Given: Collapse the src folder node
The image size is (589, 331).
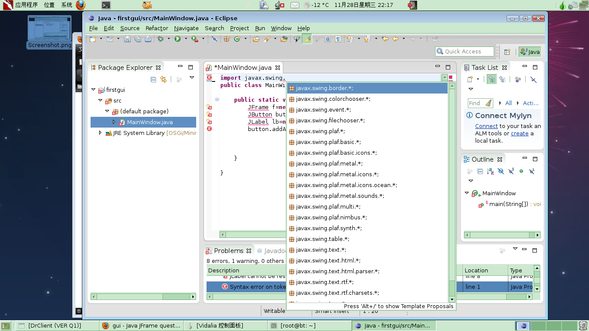Looking at the screenshot, I should 100,100.
